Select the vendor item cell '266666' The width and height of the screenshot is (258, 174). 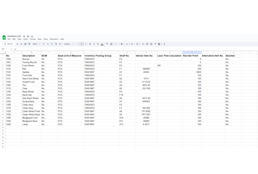click(x=146, y=69)
